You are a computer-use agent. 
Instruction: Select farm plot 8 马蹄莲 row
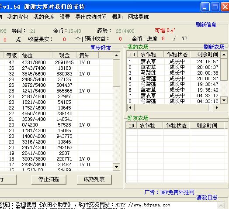pyautogui.click(x=173, y=101)
